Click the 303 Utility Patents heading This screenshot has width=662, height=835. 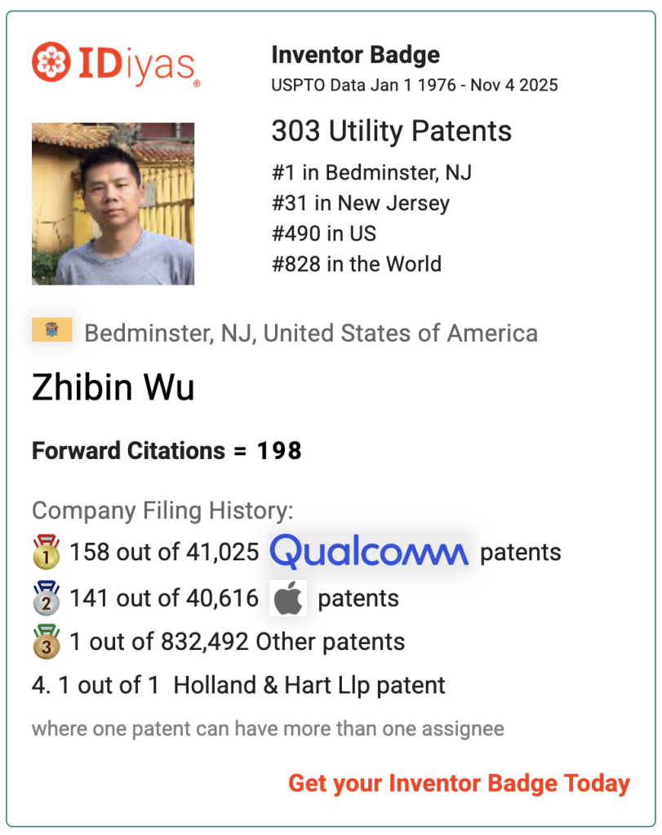391,131
